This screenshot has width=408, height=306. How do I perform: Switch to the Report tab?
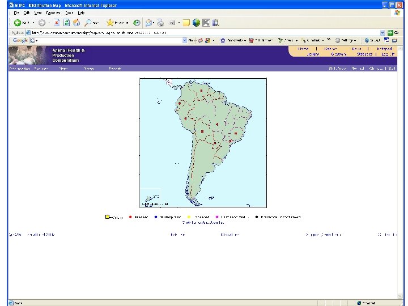coord(114,69)
